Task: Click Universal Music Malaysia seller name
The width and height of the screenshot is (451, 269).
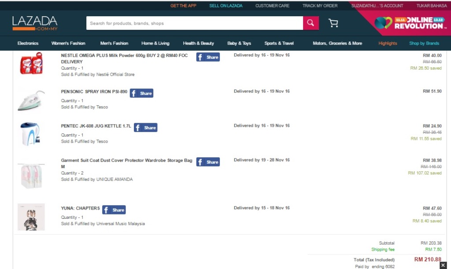Action: 121,224
